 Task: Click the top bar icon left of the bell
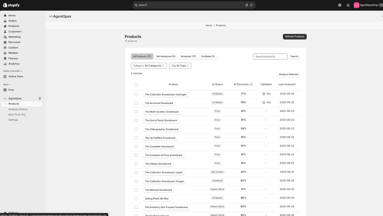[x=340, y=5]
